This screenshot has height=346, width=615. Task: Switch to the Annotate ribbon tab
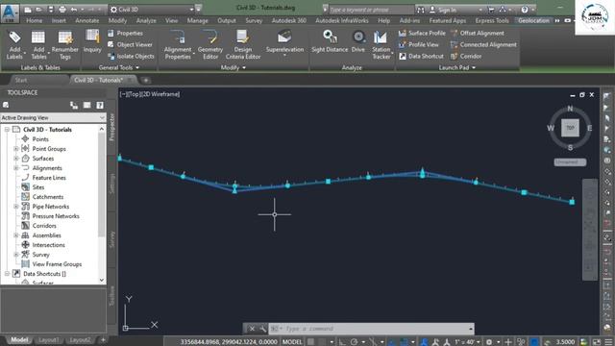(87, 20)
